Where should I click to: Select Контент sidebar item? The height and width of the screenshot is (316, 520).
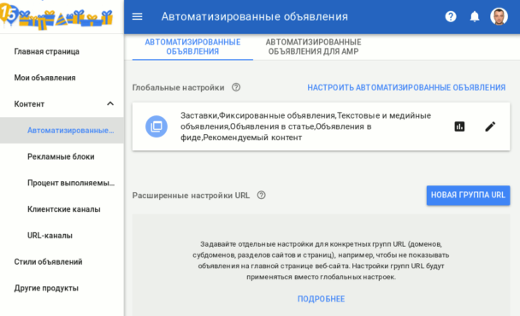click(62, 104)
